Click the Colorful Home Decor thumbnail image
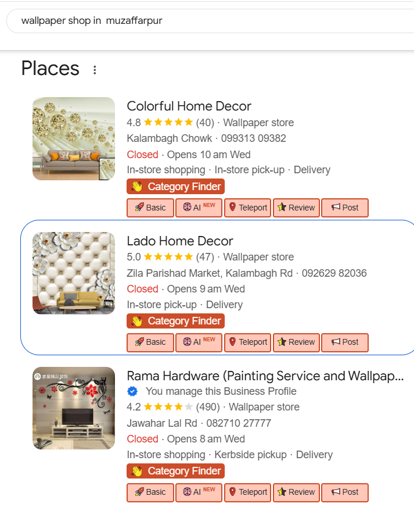 point(74,138)
